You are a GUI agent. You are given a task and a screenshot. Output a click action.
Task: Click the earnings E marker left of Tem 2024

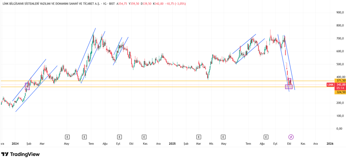84,137
